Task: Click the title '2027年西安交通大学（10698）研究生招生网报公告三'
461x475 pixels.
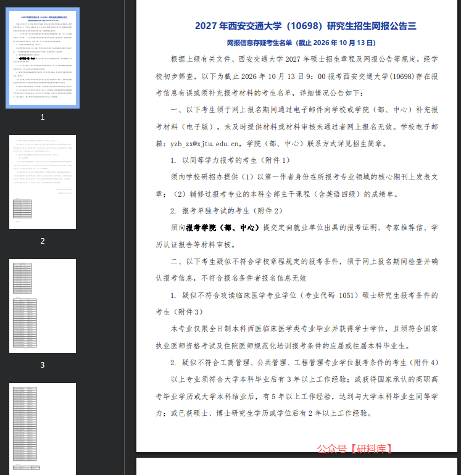Action: 305,26
